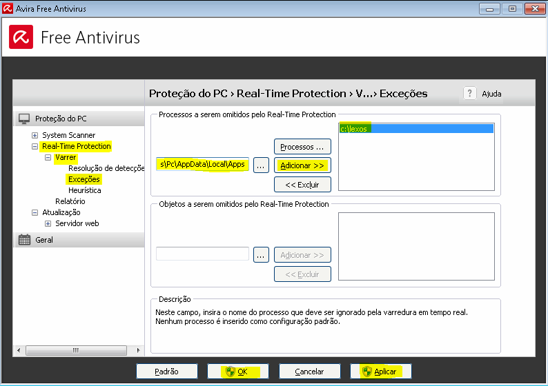The width and height of the screenshot is (548, 386).
Task: Click the disabled Adicionar >> objects button
Action: (x=302, y=255)
